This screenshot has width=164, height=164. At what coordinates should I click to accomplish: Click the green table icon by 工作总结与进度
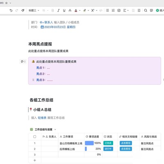[x=32, y=129]
